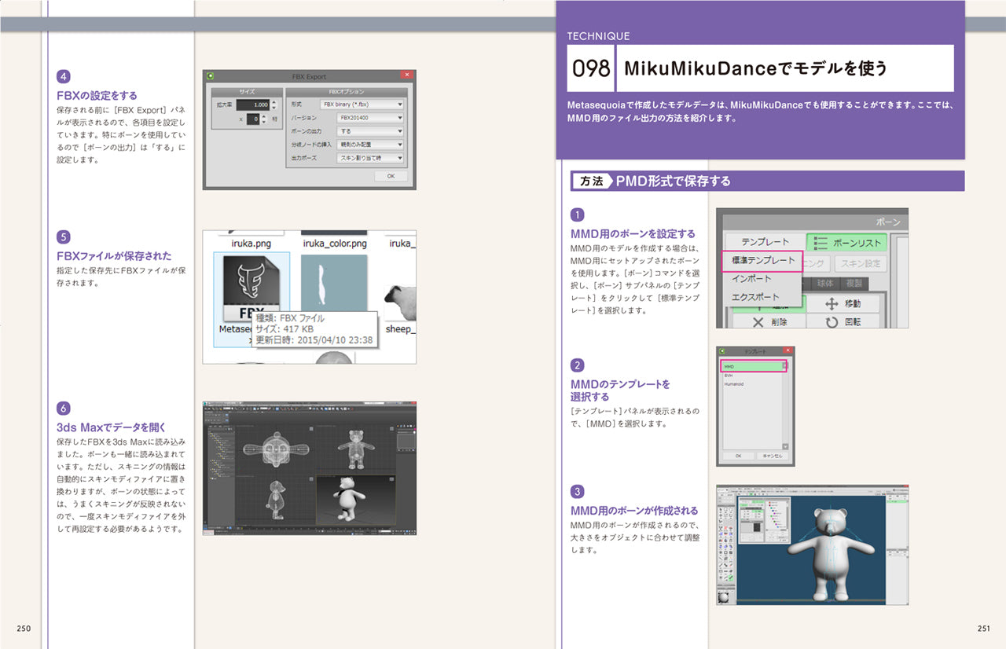Click the 拡大率 field showing 1.000

tap(252, 104)
